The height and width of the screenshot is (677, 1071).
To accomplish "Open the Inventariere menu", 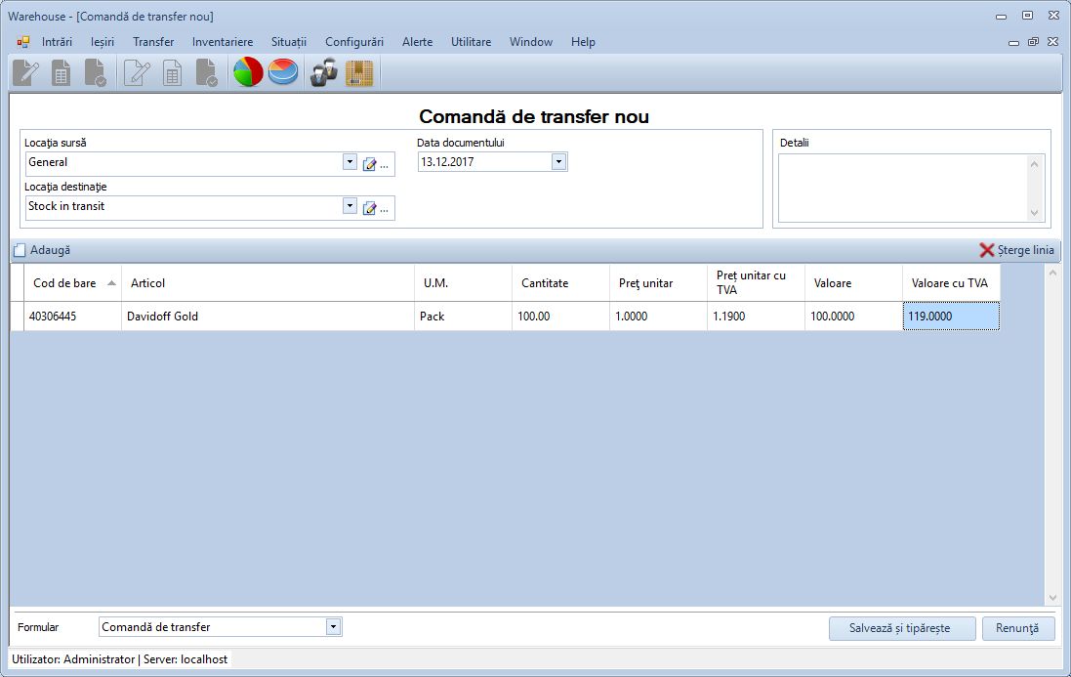I will (x=222, y=42).
